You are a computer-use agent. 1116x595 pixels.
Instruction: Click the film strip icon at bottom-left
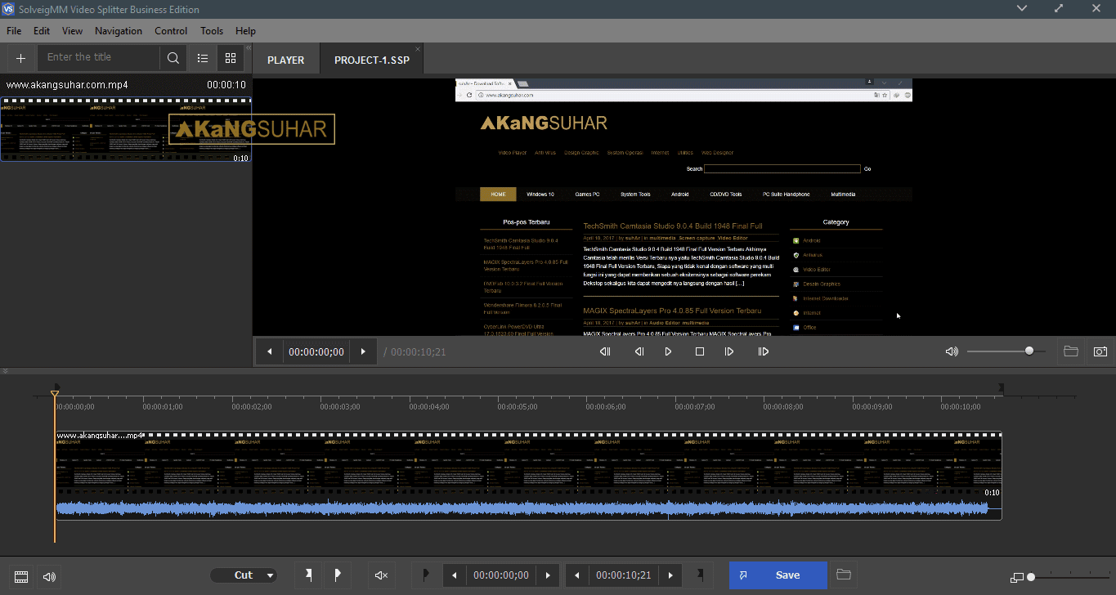pos(20,576)
